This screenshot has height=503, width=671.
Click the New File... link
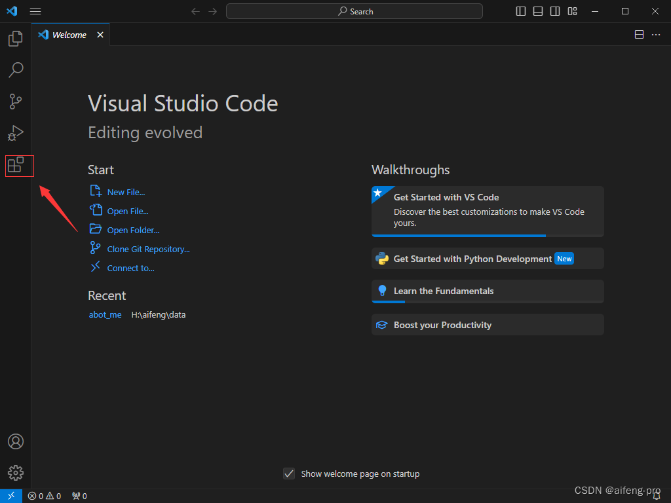(x=126, y=193)
